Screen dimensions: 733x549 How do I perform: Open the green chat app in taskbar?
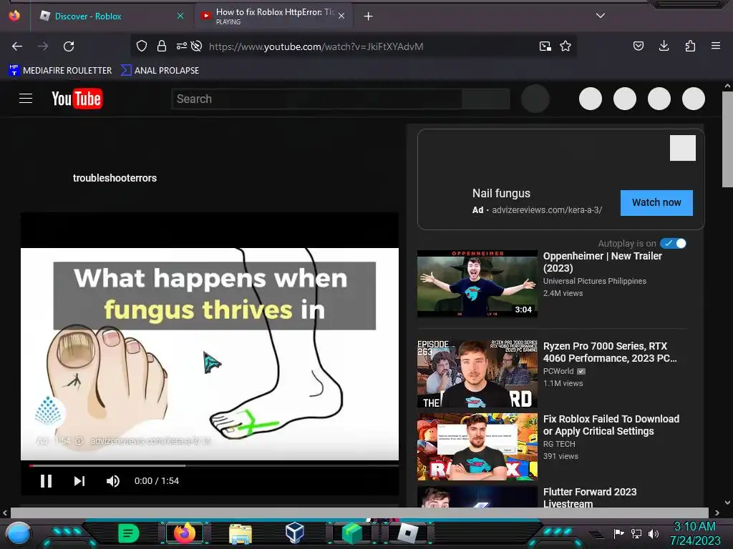point(129,533)
